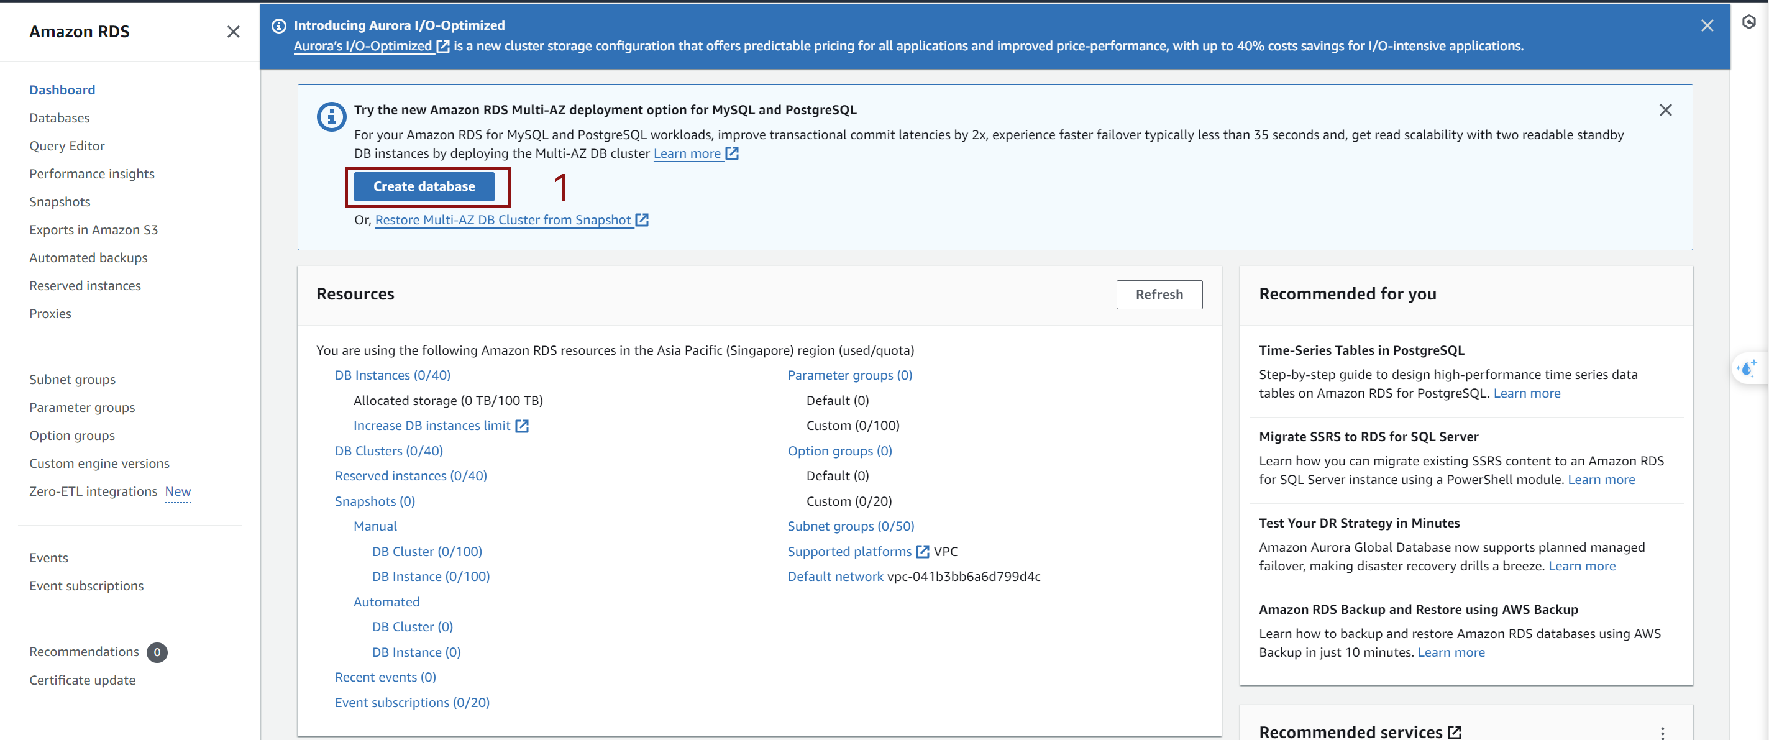Open Increase DB instances limit link
The image size is (1769, 740).
pyautogui.click(x=432, y=426)
